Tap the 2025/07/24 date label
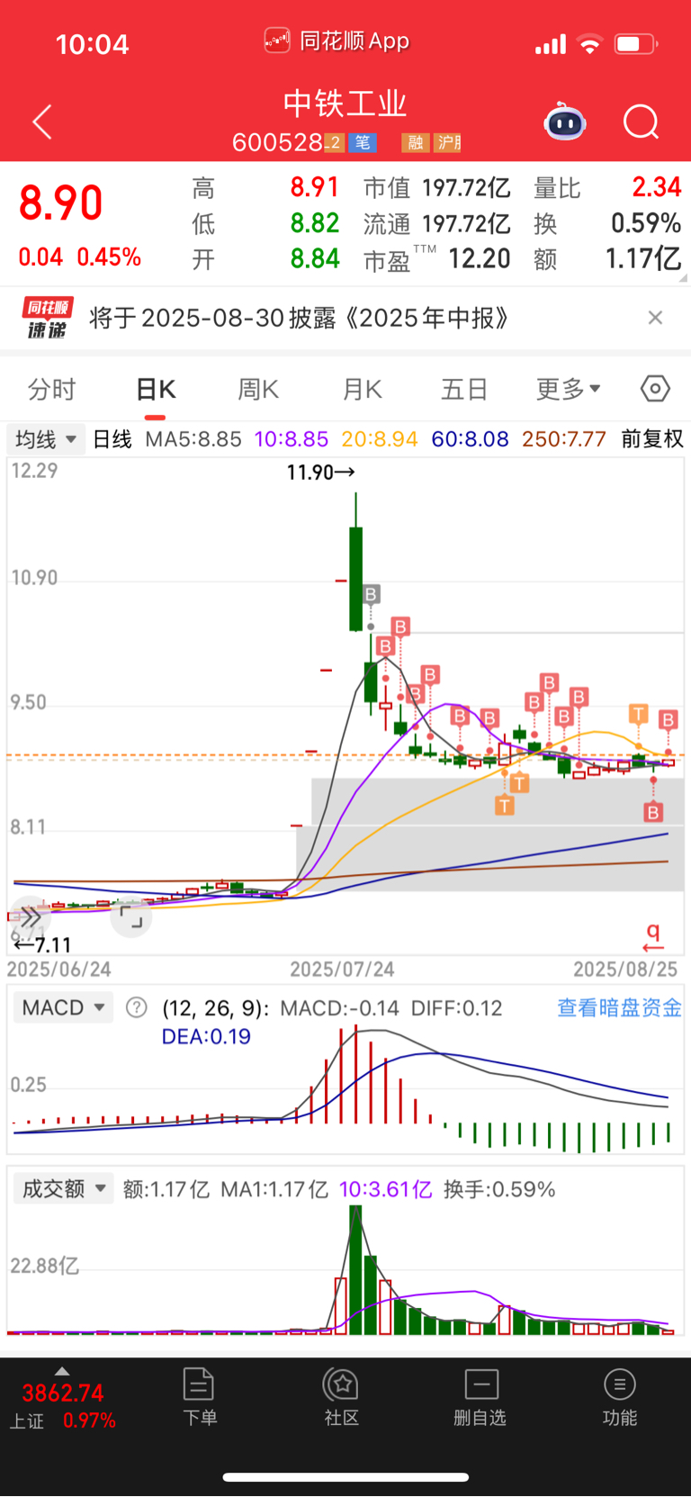691x1497 pixels. click(342, 969)
